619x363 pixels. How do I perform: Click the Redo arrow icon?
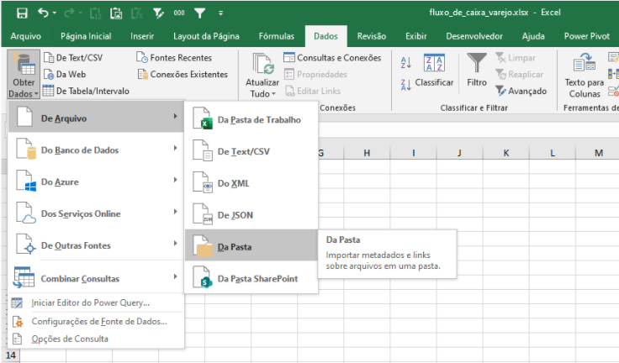69,13
